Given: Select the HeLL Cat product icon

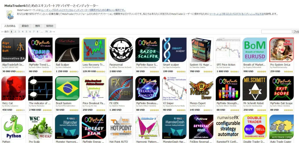Looking at the screenshot, I should click(x=13, y=88).
